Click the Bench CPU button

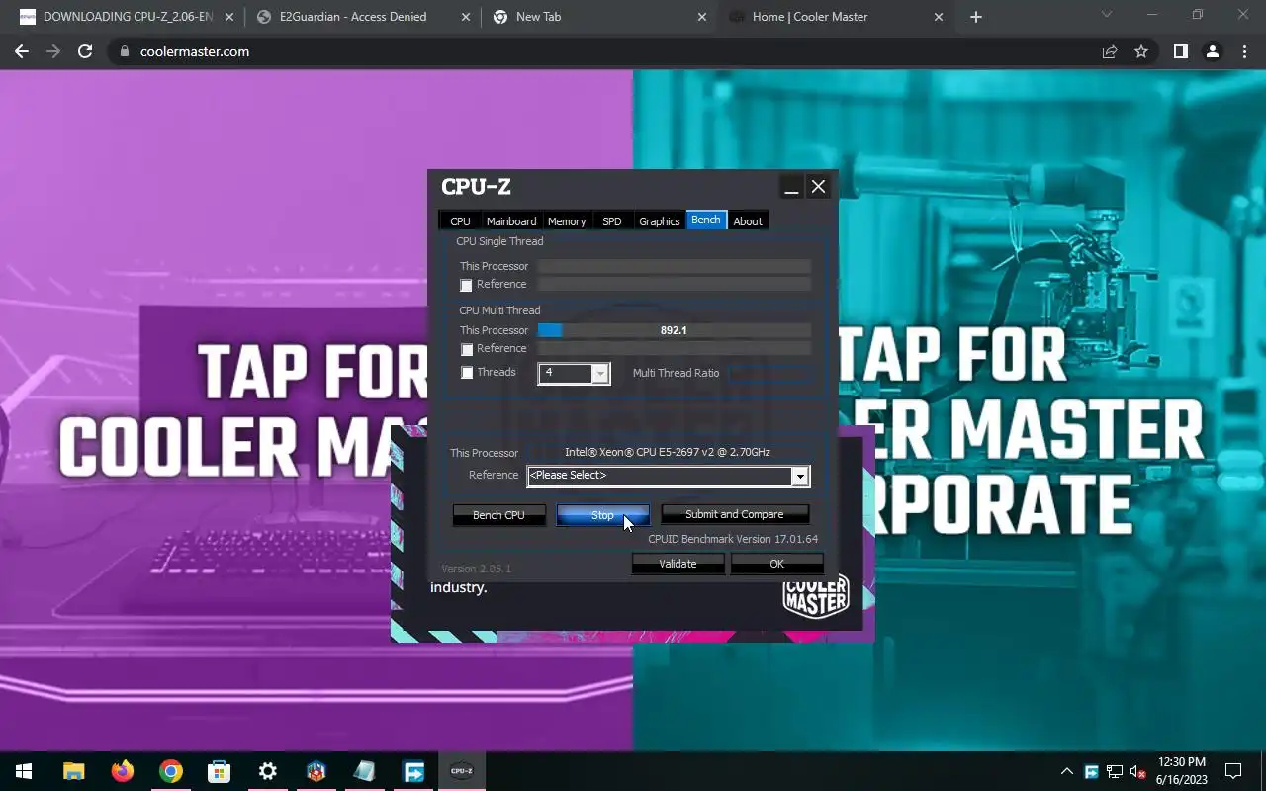(499, 515)
